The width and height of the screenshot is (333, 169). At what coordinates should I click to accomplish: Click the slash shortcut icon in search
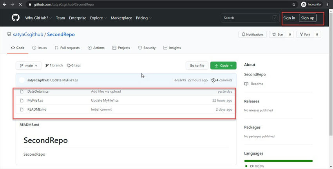(275, 18)
